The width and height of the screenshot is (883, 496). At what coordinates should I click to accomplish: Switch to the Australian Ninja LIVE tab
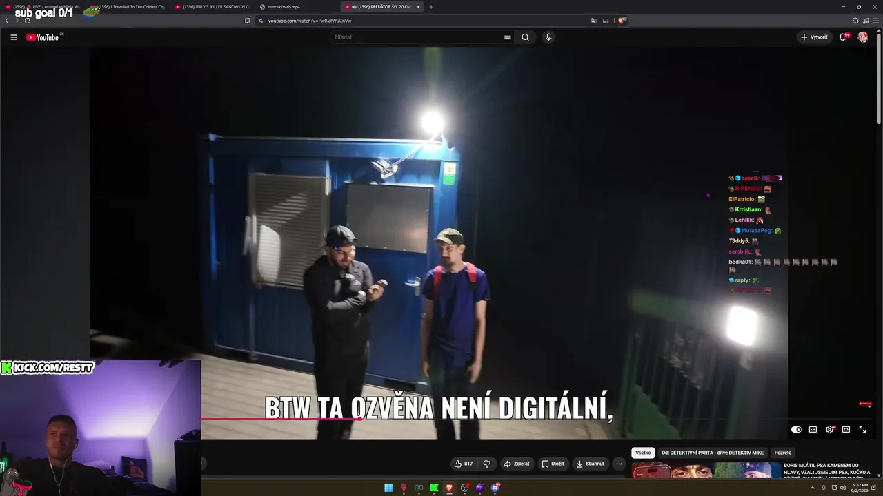(43, 7)
